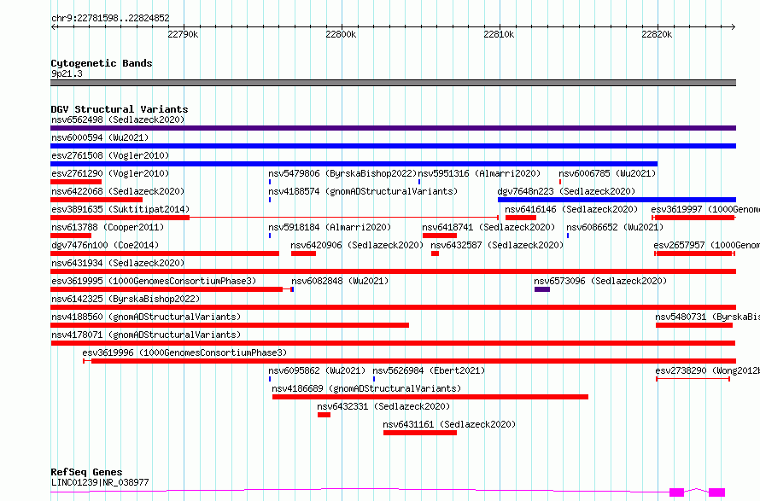Open nsv4186689 (gnomADStructuralVariants) label
Screen dimensions: 760x501
[366, 388]
